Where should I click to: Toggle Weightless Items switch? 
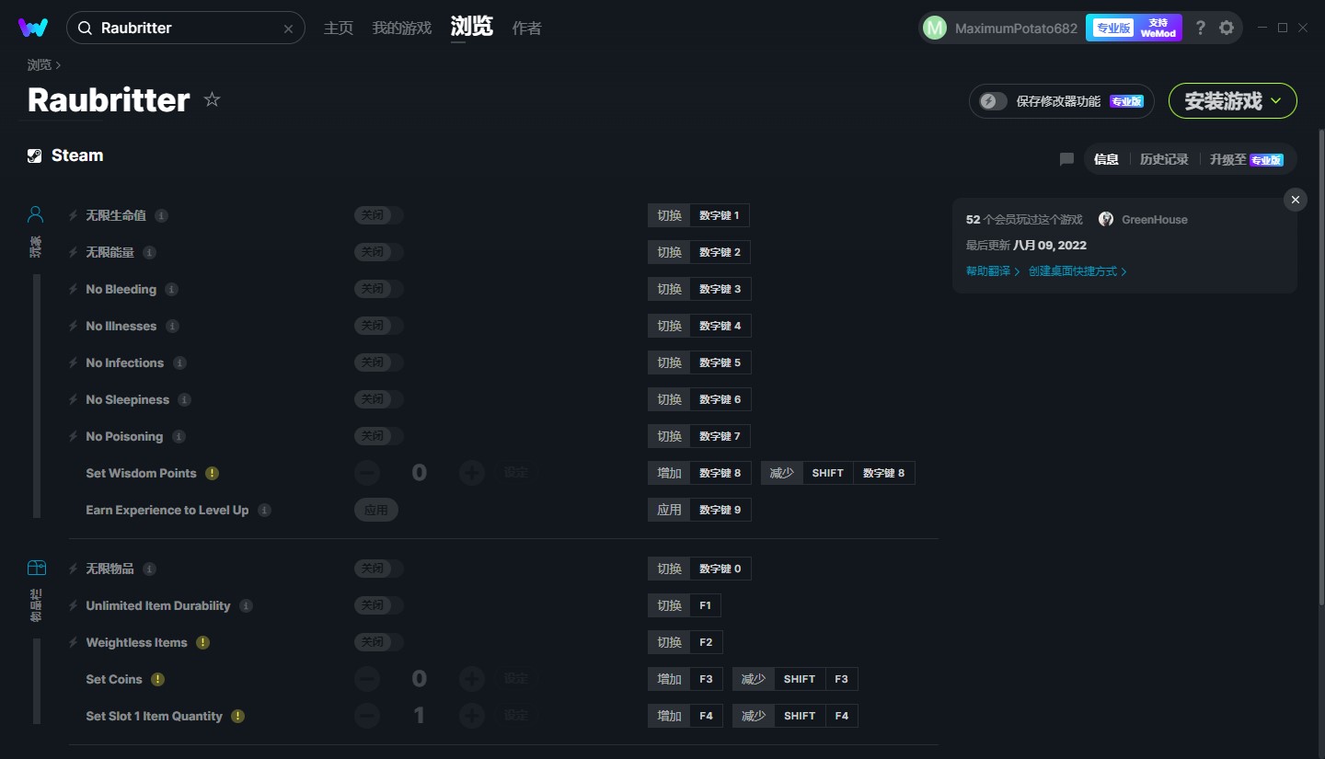(378, 642)
